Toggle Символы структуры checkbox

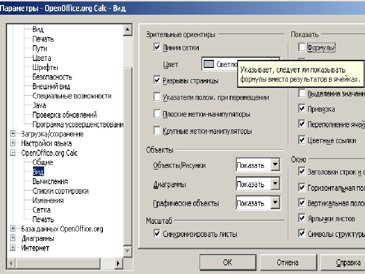tap(302, 233)
